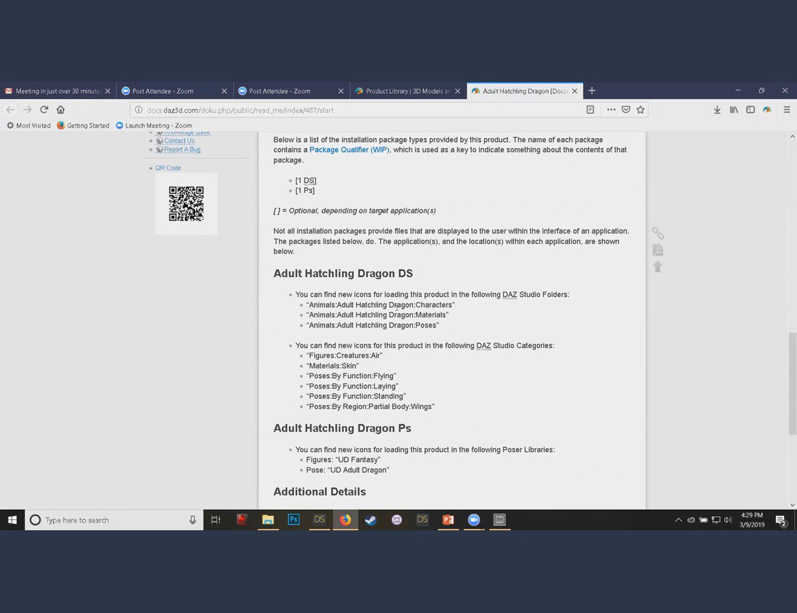Screen dimensions: 797x613
Task: Click the browser Forward arrow
Action: pyautogui.click(x=27, y=110)
